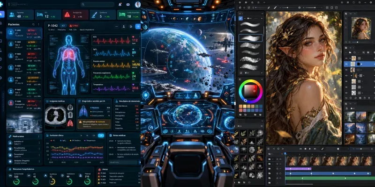
Task: Click the play button in the timeline controls
Action: (310, 149)
